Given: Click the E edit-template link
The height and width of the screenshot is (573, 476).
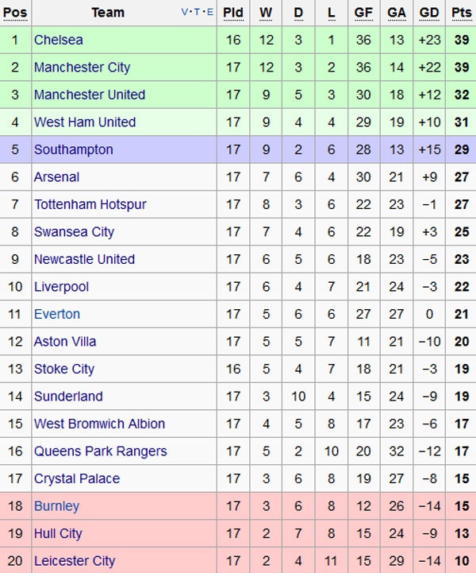Looking at the screenshot, I should coord(209,12).
